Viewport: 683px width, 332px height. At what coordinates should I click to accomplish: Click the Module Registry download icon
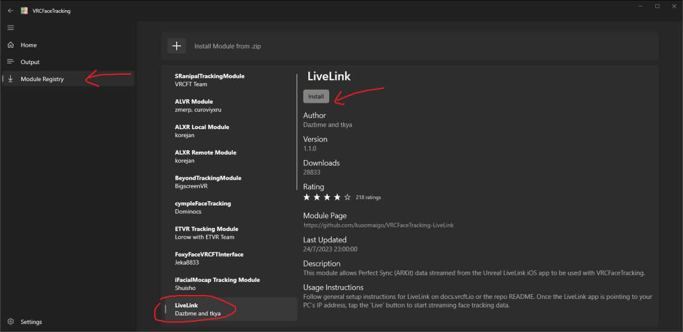(x=11, y=79)
